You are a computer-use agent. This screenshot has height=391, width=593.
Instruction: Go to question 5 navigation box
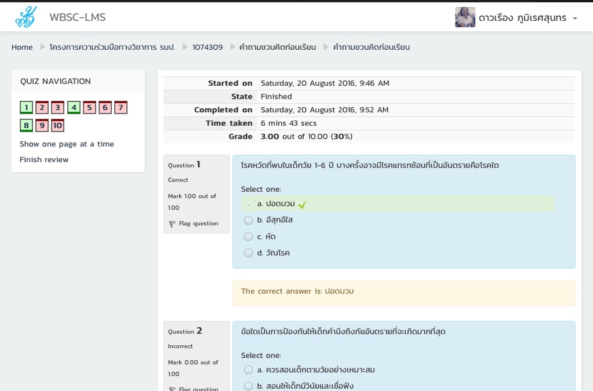[x=89, y=108]
